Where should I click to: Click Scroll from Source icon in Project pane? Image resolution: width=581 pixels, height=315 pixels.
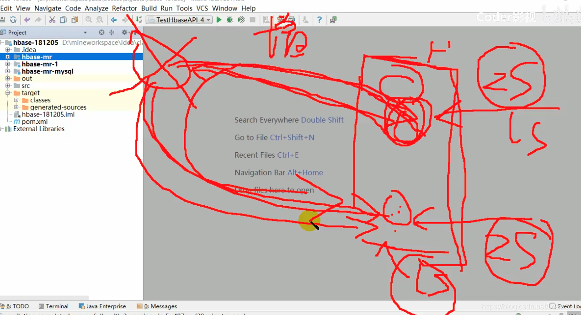point(101,32)
